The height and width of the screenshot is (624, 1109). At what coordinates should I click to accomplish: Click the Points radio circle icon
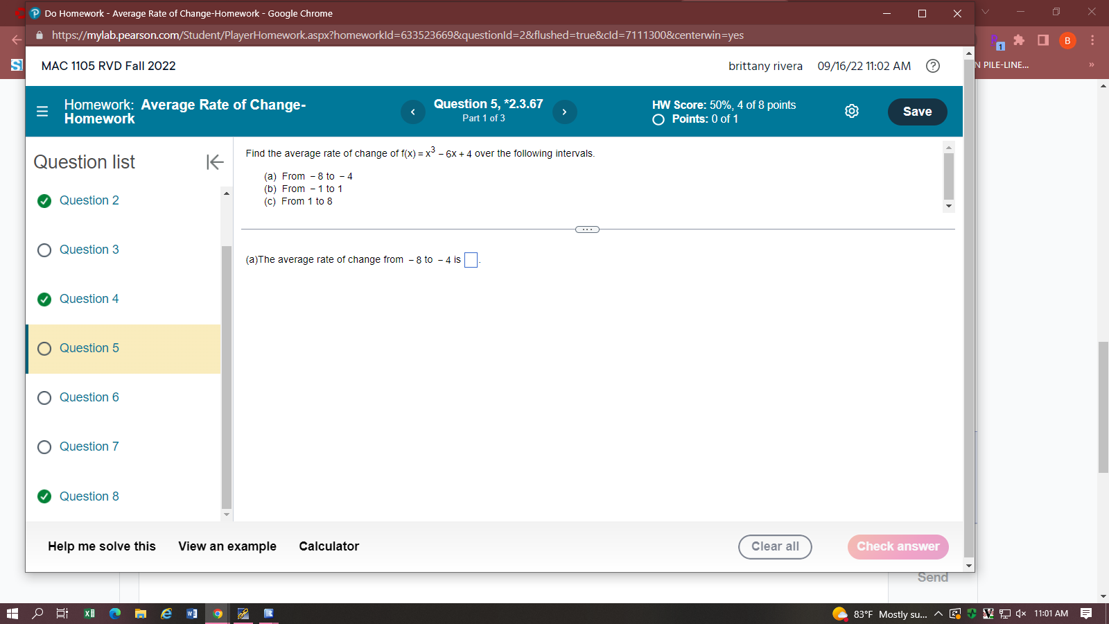[x=658, y=119]
